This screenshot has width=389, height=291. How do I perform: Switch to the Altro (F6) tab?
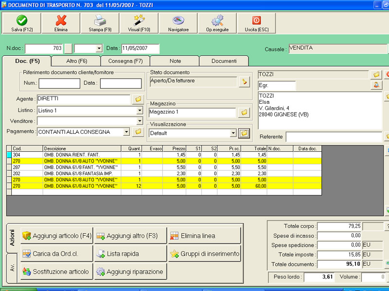(x=76, y=61)
